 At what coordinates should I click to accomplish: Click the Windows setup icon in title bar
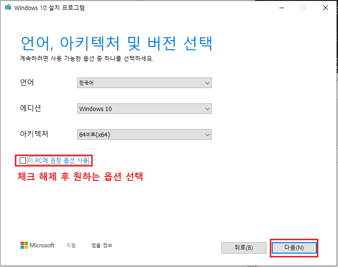click(x=8, y=7)
